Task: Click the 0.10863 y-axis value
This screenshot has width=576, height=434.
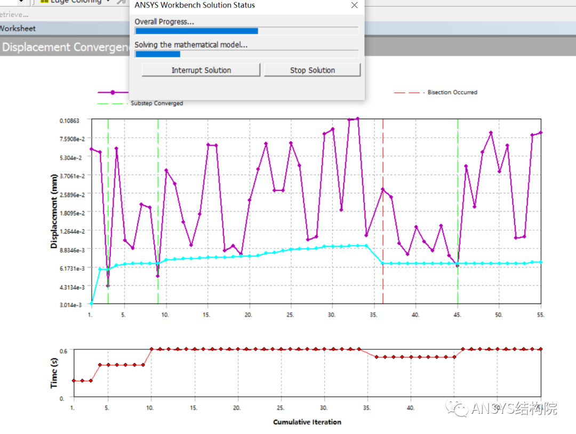Action: 69,120
